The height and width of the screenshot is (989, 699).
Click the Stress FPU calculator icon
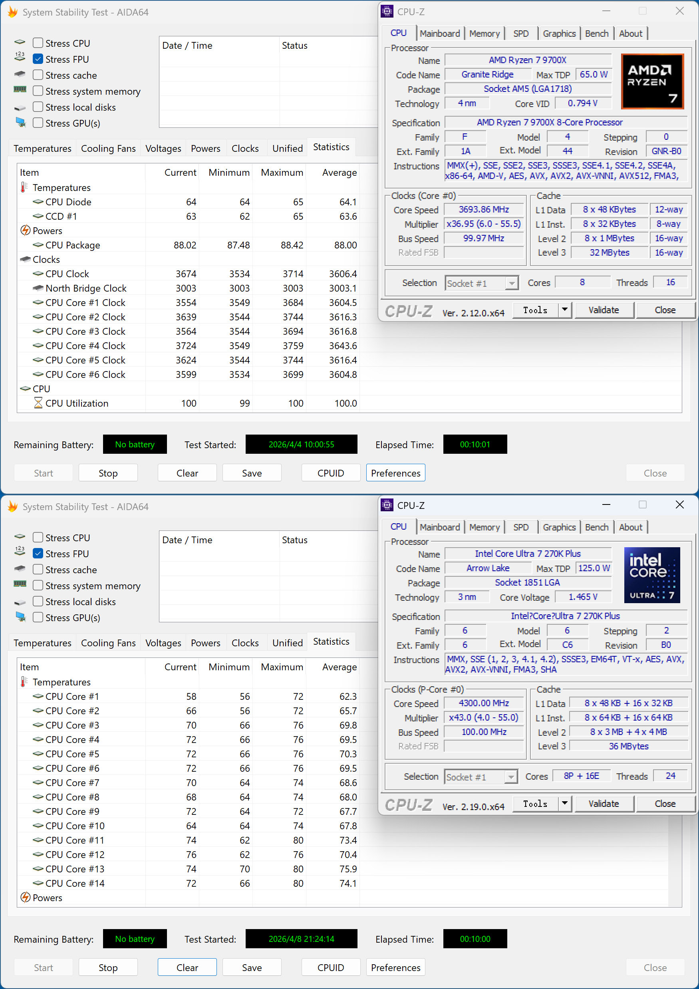tap(20, 57)
